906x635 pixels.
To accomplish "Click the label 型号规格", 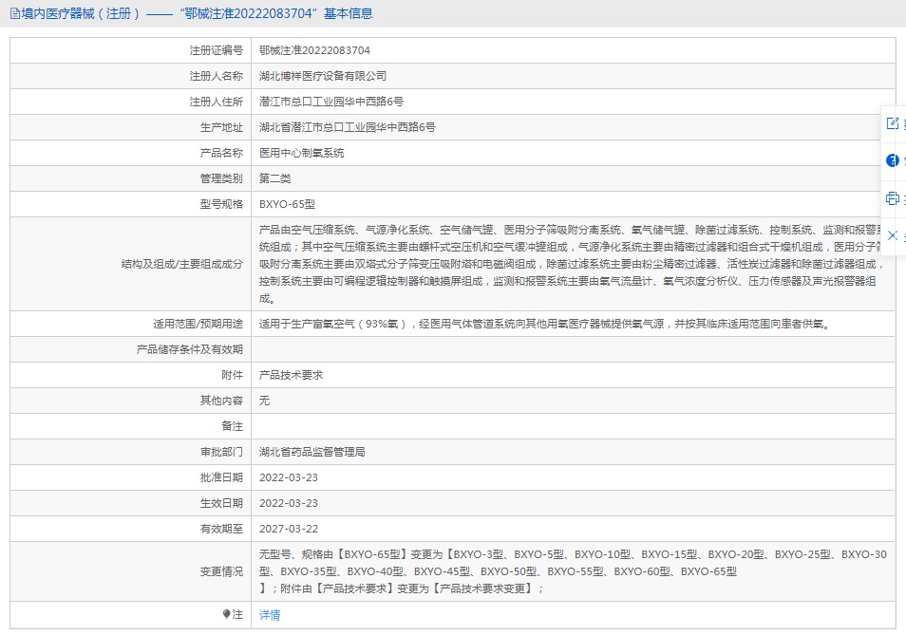I will [x=221, y=204].
